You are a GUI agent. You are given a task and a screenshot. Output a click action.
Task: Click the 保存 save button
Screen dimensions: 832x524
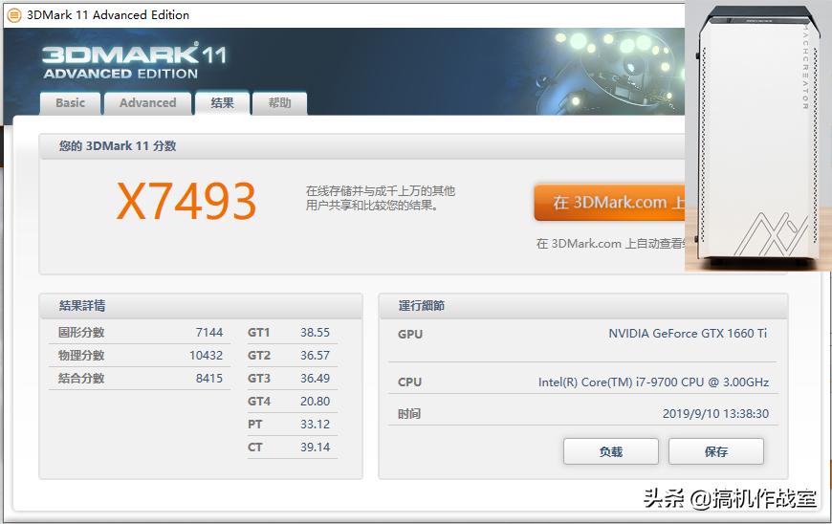(715, 451)
